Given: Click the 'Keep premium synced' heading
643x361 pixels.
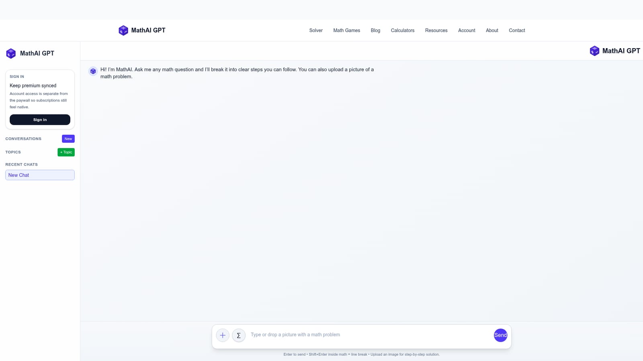Looking at the screenshot, I should point(33,85).
